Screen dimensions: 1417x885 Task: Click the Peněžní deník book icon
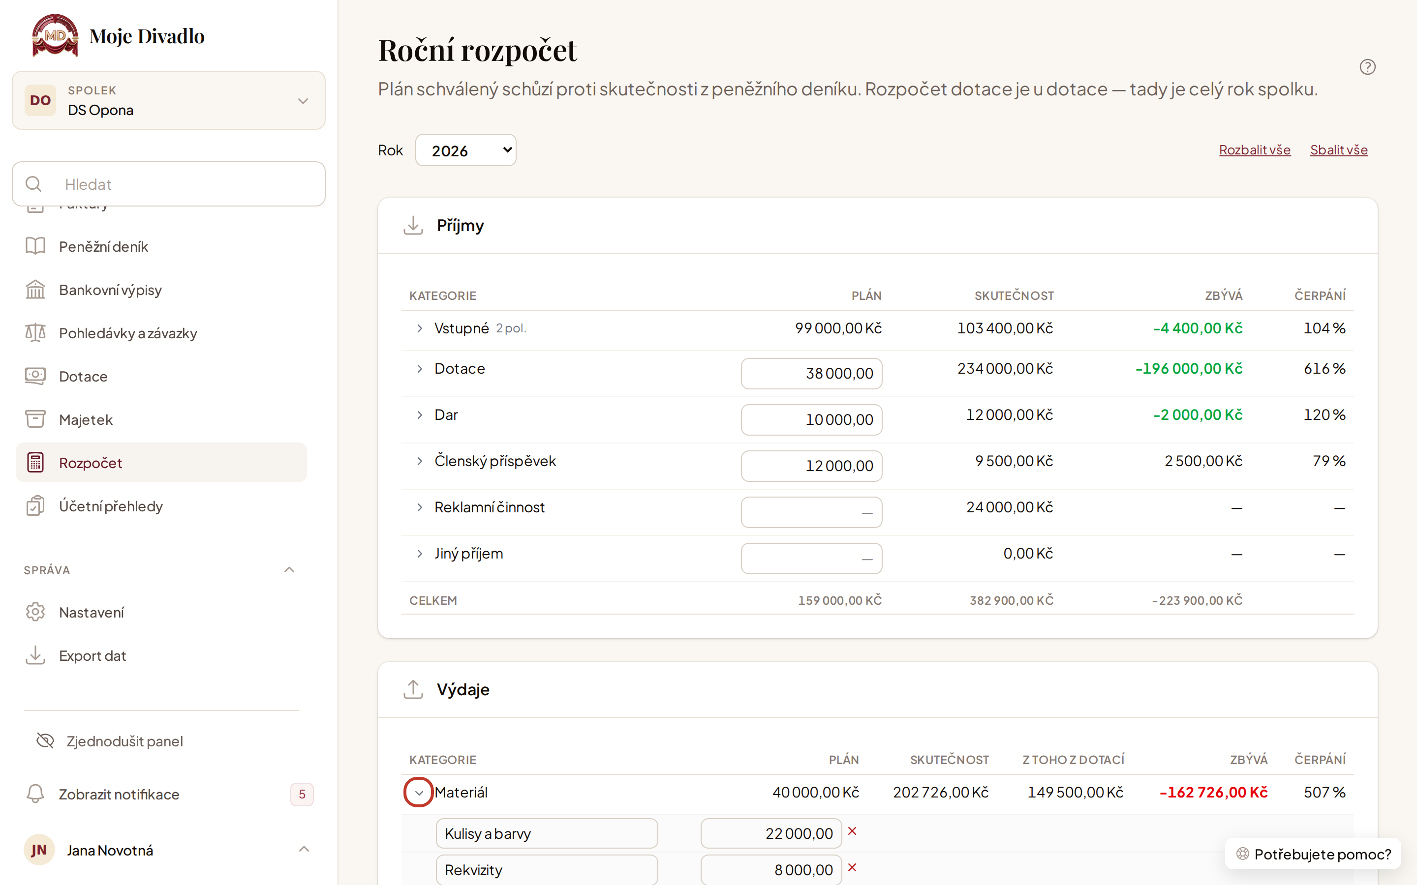point(35,246)
